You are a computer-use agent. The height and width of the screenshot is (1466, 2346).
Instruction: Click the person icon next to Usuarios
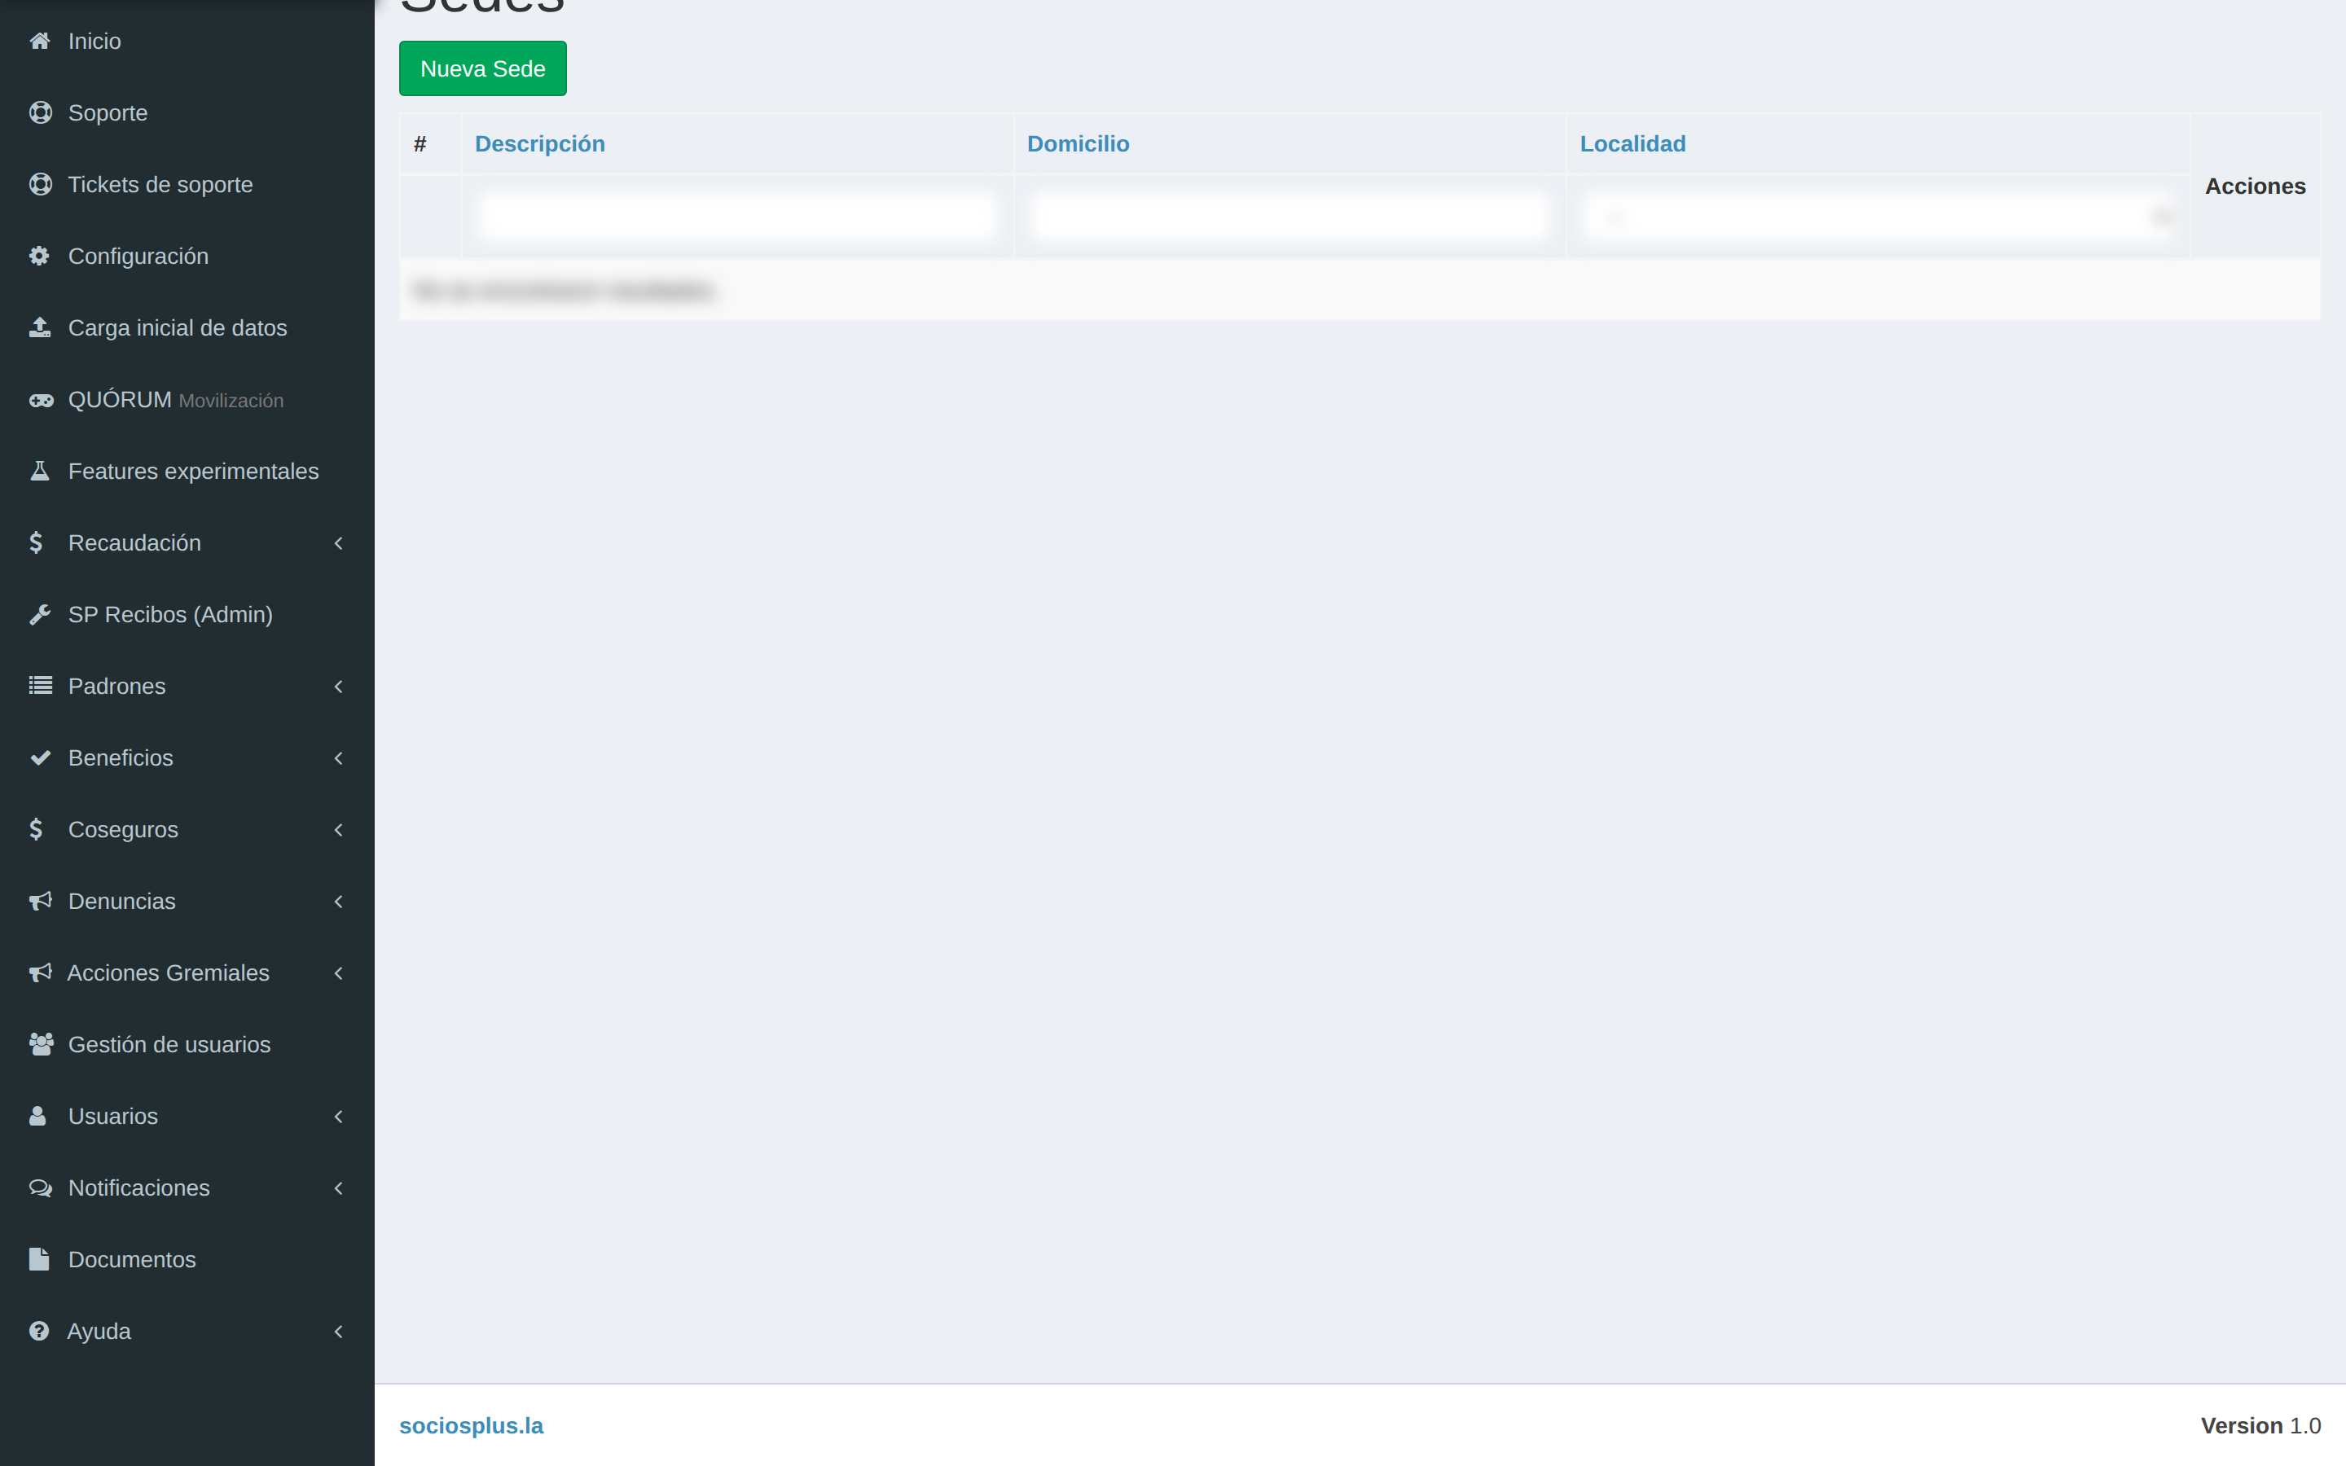[37, 1116]
